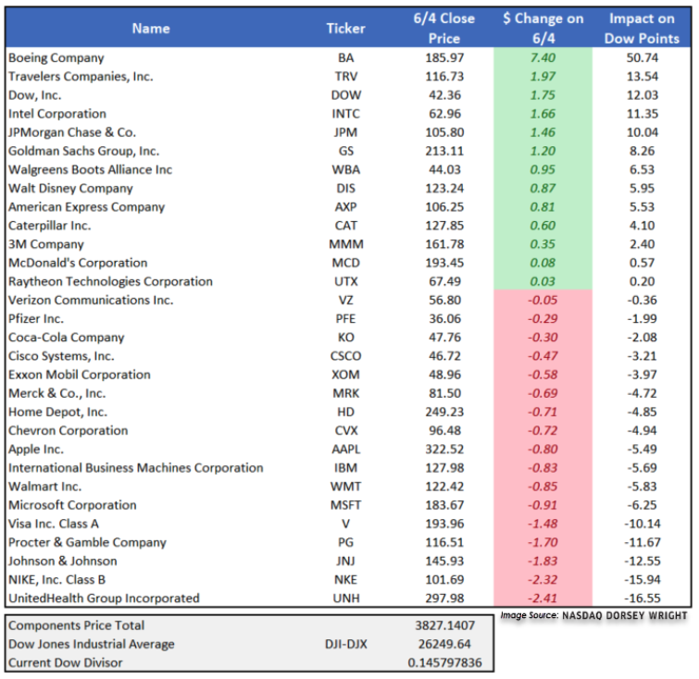
Task: Select Boeing's green 7.40 change cell
Action: (x=543, y=58)
